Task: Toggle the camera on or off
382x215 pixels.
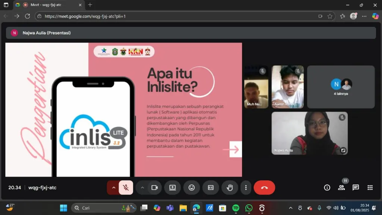Action: point(155,188)
